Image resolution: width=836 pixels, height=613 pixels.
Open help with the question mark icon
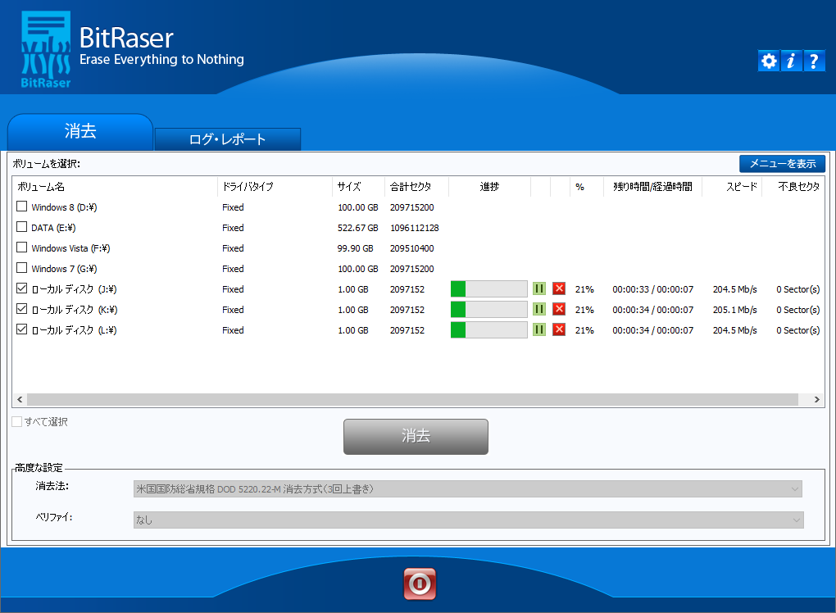tap(814, 61)
